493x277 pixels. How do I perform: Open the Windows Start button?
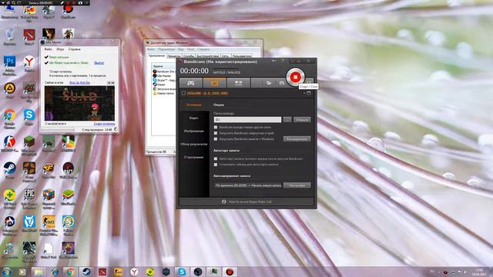(x=7, y=272)
